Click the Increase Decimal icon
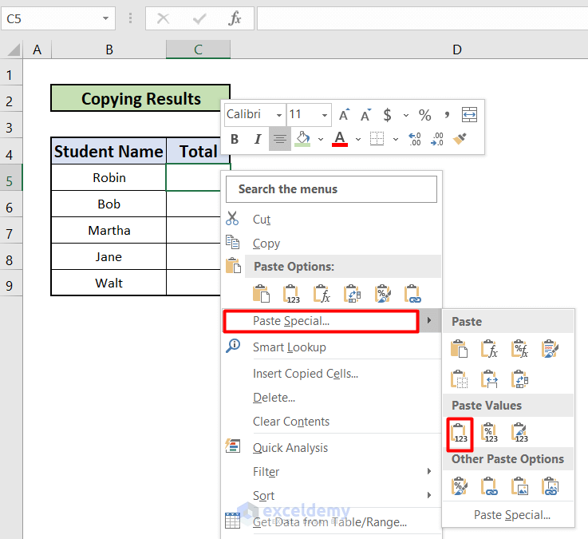Image resolution: width=588 pixels, height=539 pixels. (415, 139)
